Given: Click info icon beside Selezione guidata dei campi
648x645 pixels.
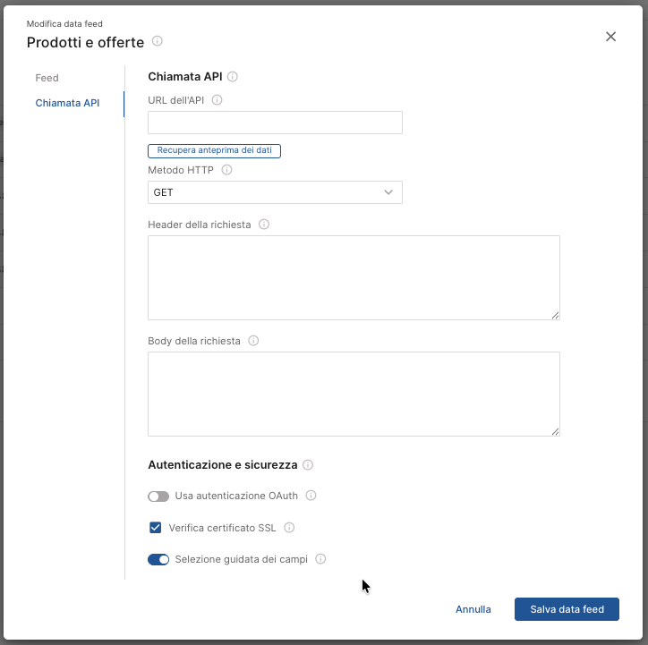Looking at the screenshot, I should coord(320,559).
